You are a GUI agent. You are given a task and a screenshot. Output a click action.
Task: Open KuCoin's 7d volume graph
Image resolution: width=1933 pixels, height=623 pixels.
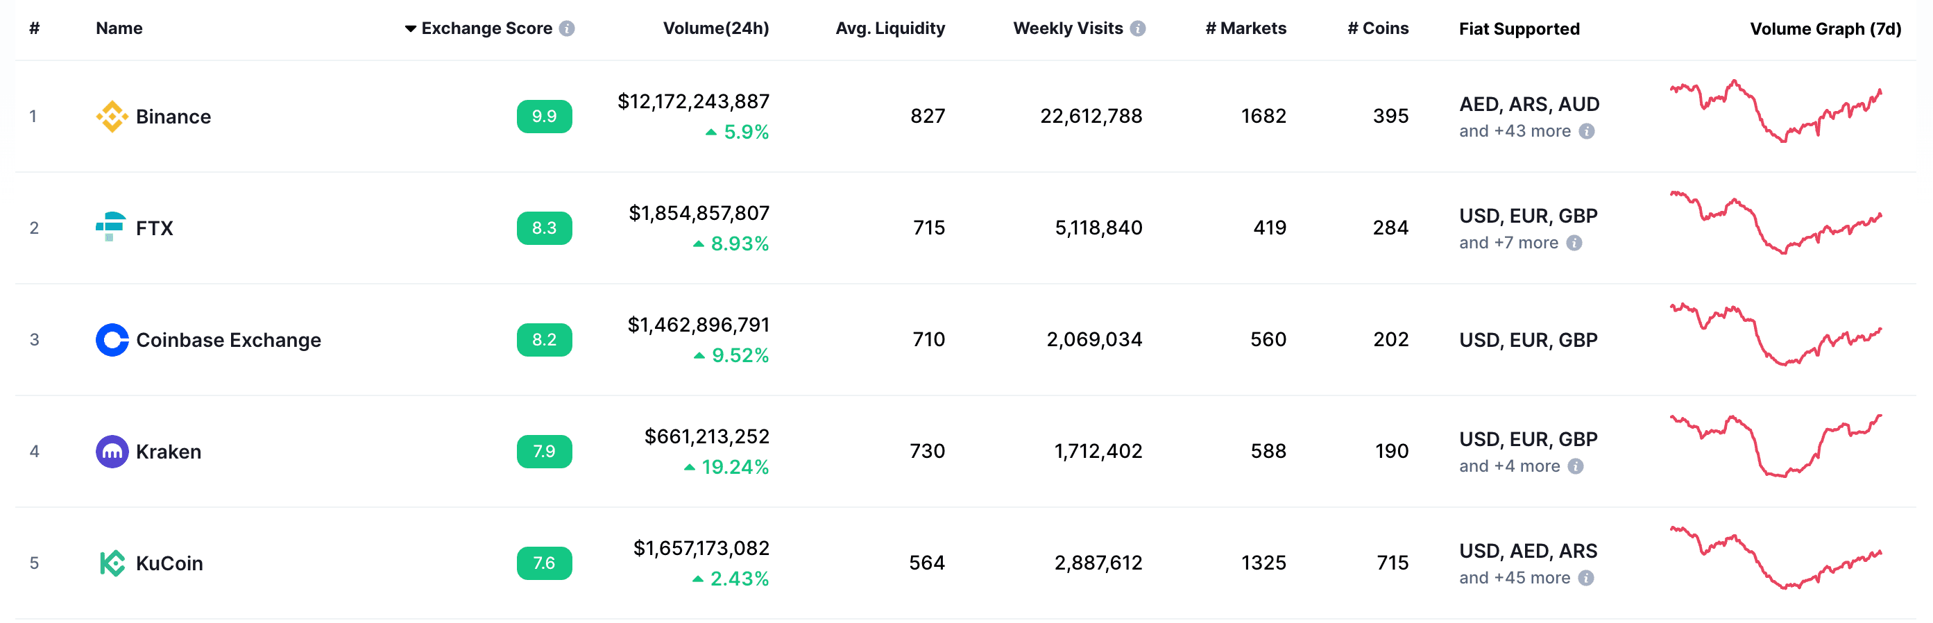[x=1776, y=558]
